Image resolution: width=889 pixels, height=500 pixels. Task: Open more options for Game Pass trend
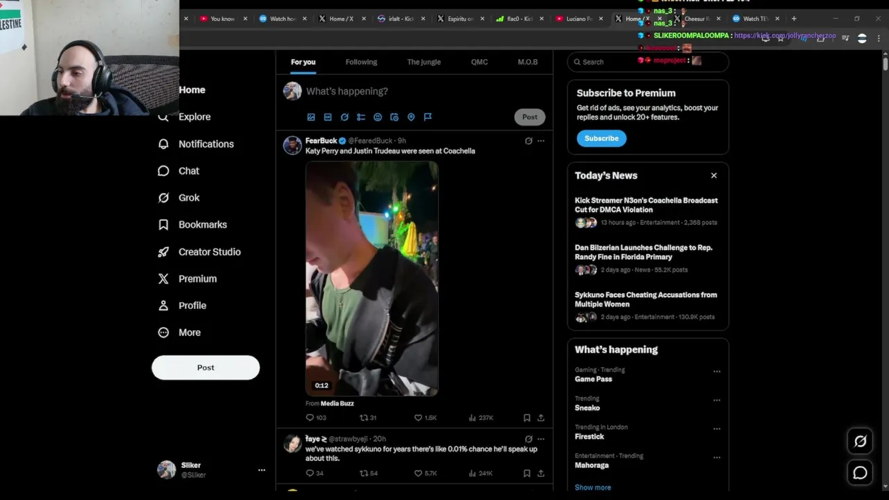tap(717, 372)
